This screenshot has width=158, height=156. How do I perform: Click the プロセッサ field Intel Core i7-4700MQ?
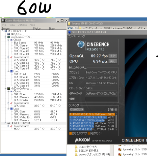click(x=101, y=73)
